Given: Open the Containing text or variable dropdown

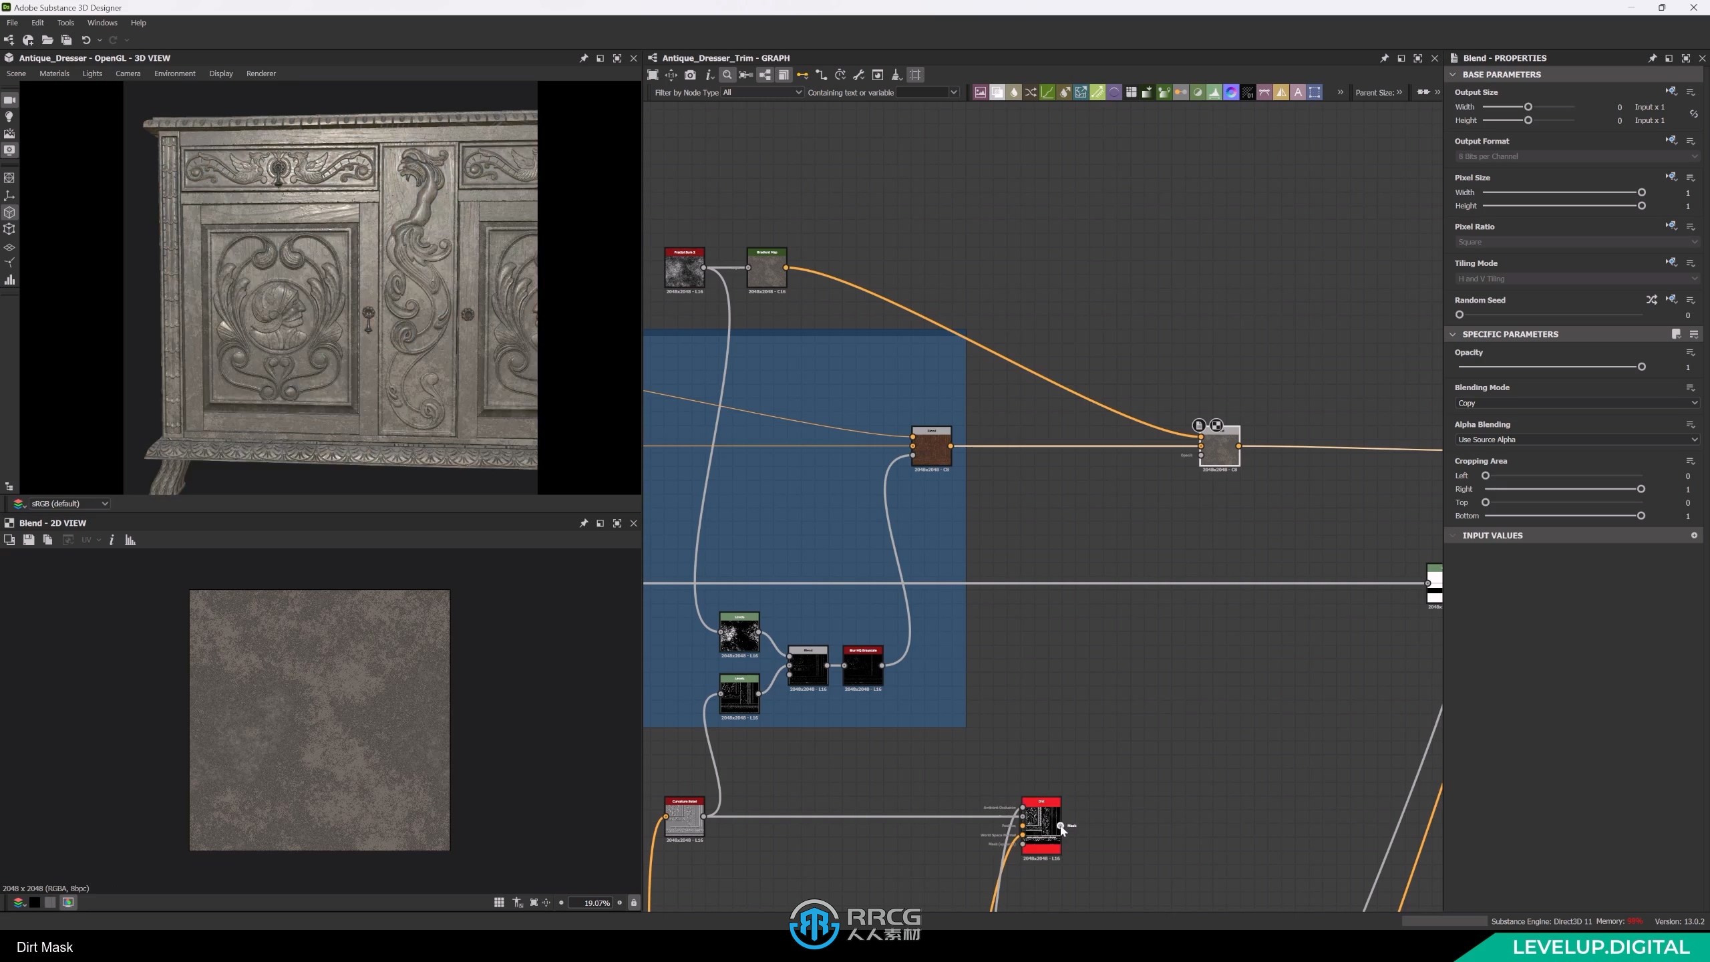Looking at the screenshot, I should pyautogui.click(x=954, y=92).
